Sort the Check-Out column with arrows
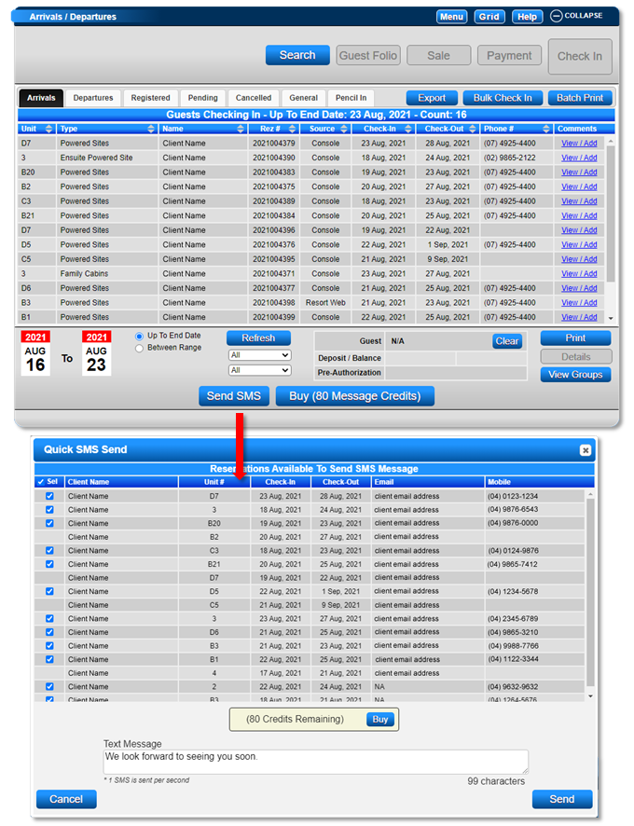The image size is (634, 826). tap(472, 129)
